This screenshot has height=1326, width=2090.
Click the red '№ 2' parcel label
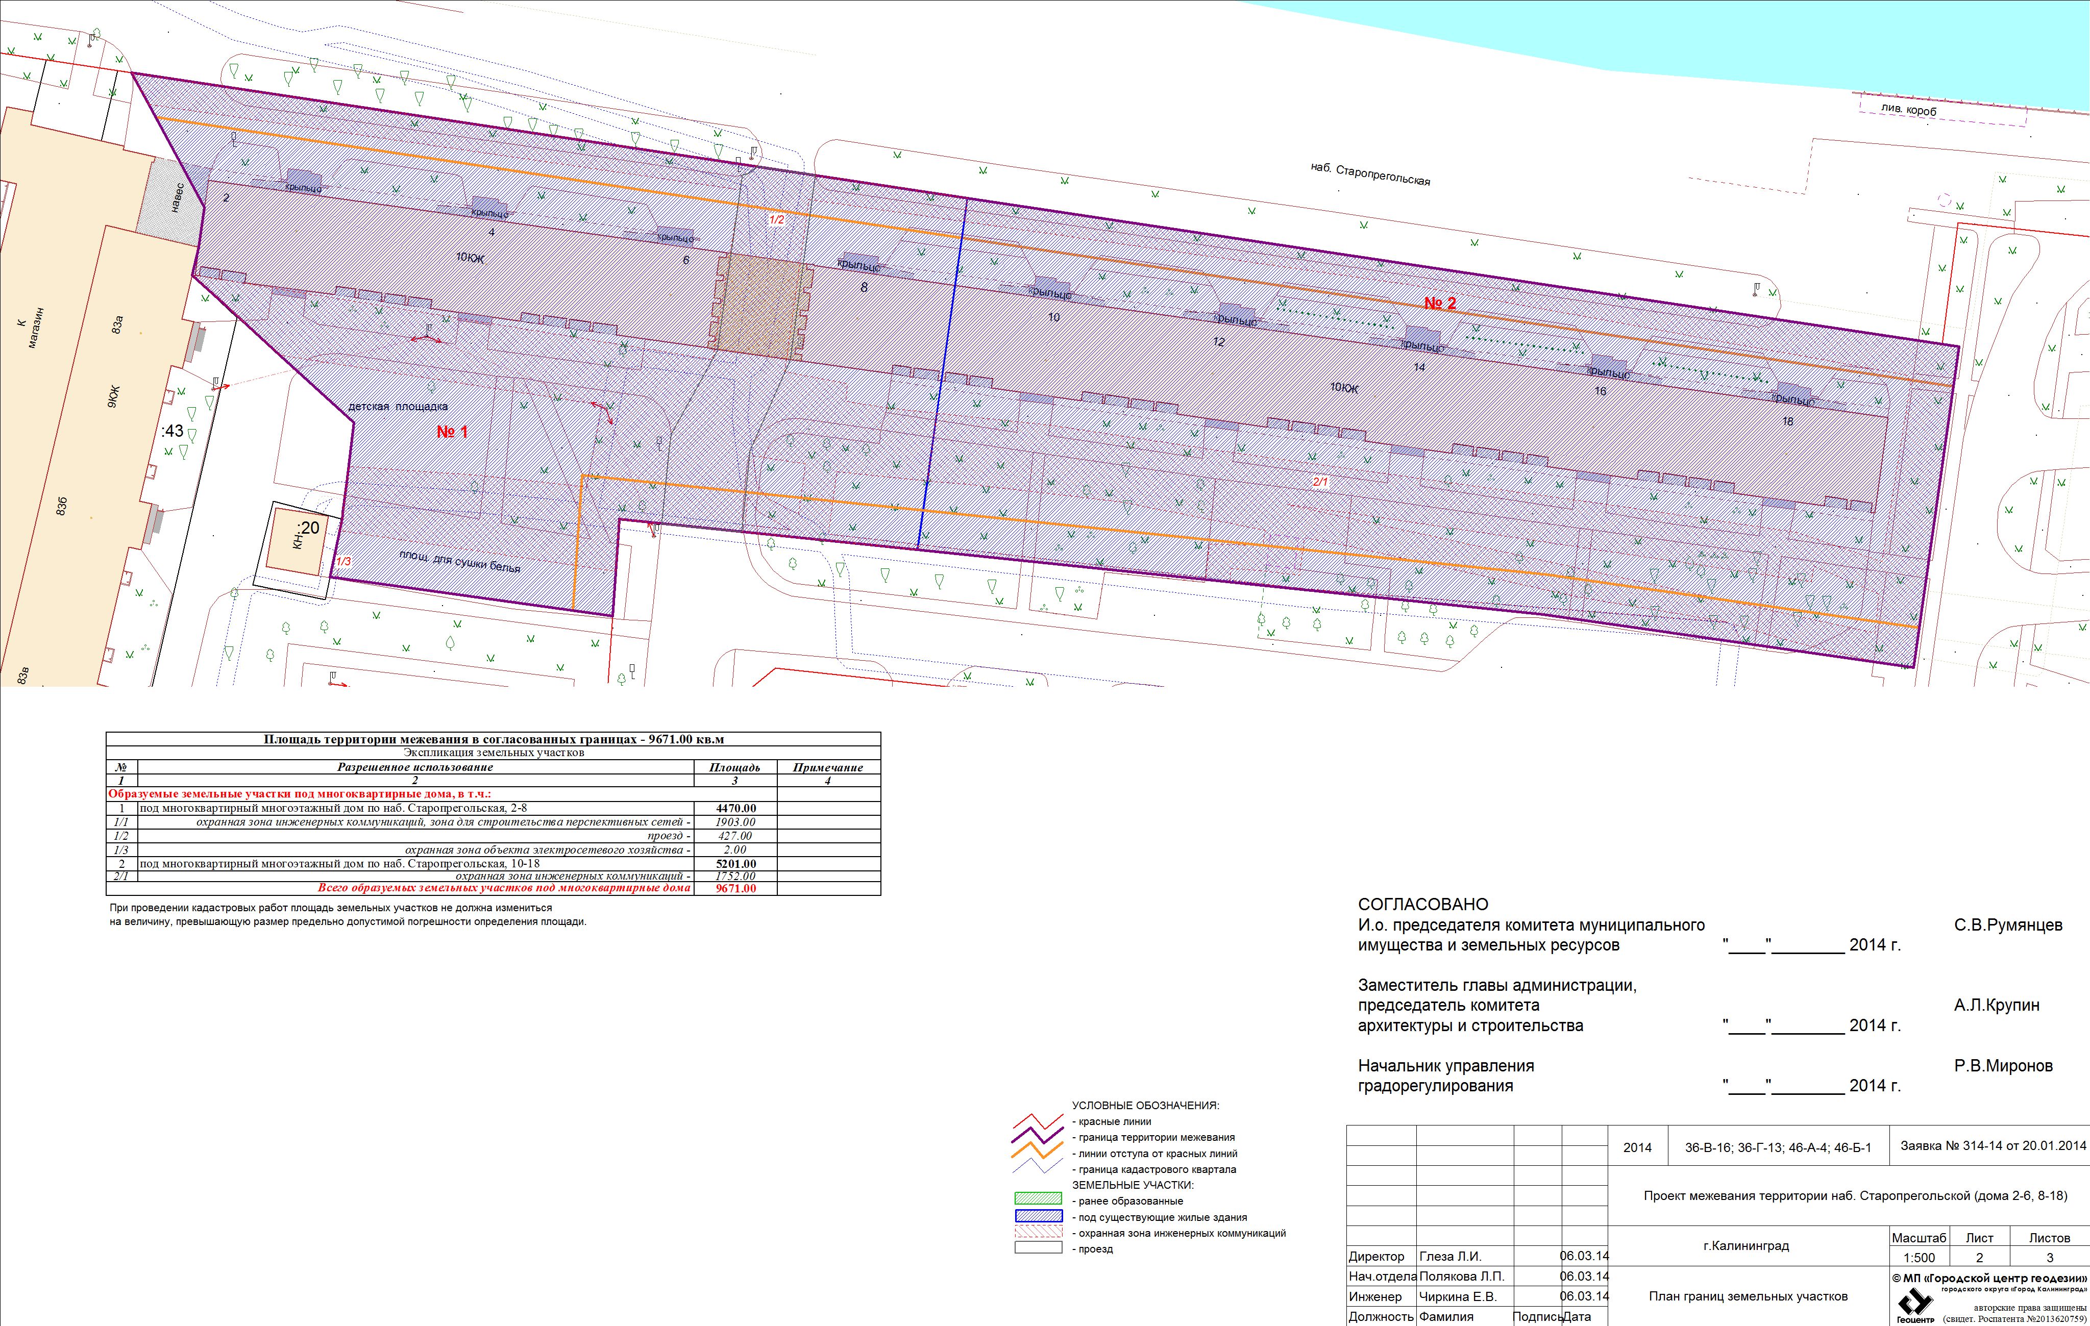pyautogui.click(x=1439, y=303)
